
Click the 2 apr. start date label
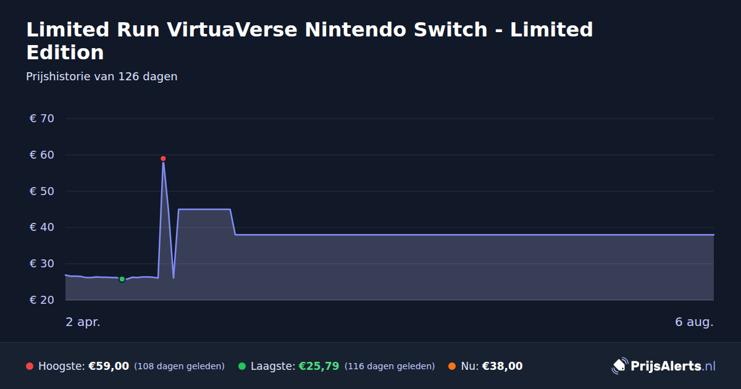pyautogui.click(x=83, y=322)
